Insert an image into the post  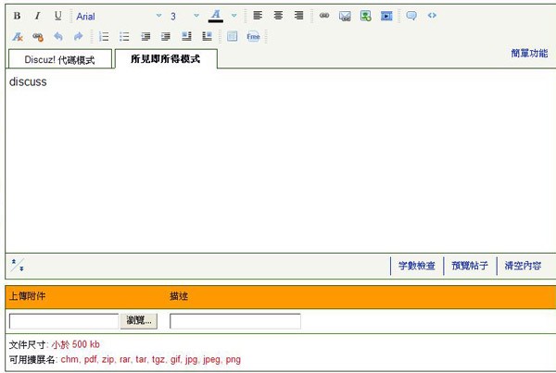tap(366, 16)
